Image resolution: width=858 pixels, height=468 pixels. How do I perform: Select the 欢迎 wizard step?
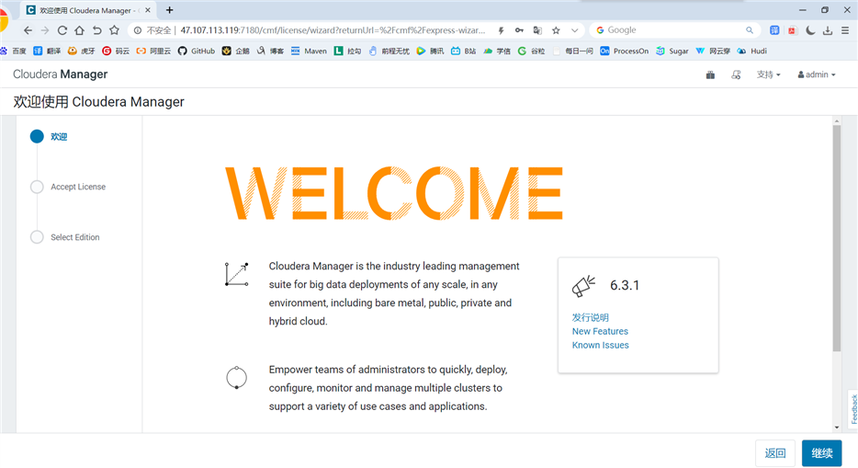coord(49,136)
